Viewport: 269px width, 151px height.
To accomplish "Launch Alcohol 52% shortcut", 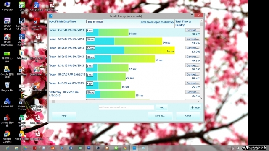I will (7, 103).
